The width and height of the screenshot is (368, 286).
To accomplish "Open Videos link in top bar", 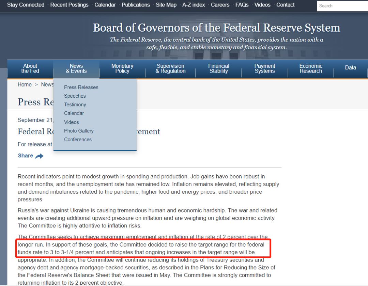I will [262, 5].
